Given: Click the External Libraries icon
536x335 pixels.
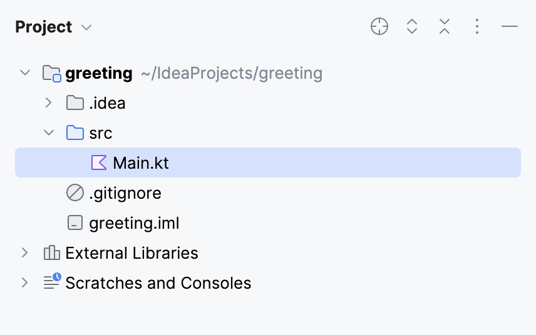Looking at the screenshot, I should [x=51, y=253].
